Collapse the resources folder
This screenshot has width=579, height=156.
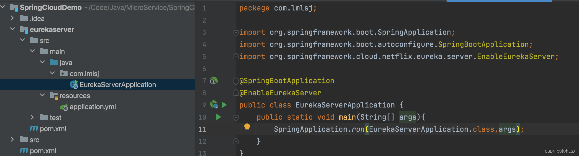coord(42,95)
